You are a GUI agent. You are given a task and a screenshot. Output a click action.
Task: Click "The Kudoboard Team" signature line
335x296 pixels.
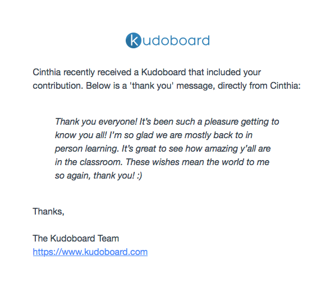point(76,239)
